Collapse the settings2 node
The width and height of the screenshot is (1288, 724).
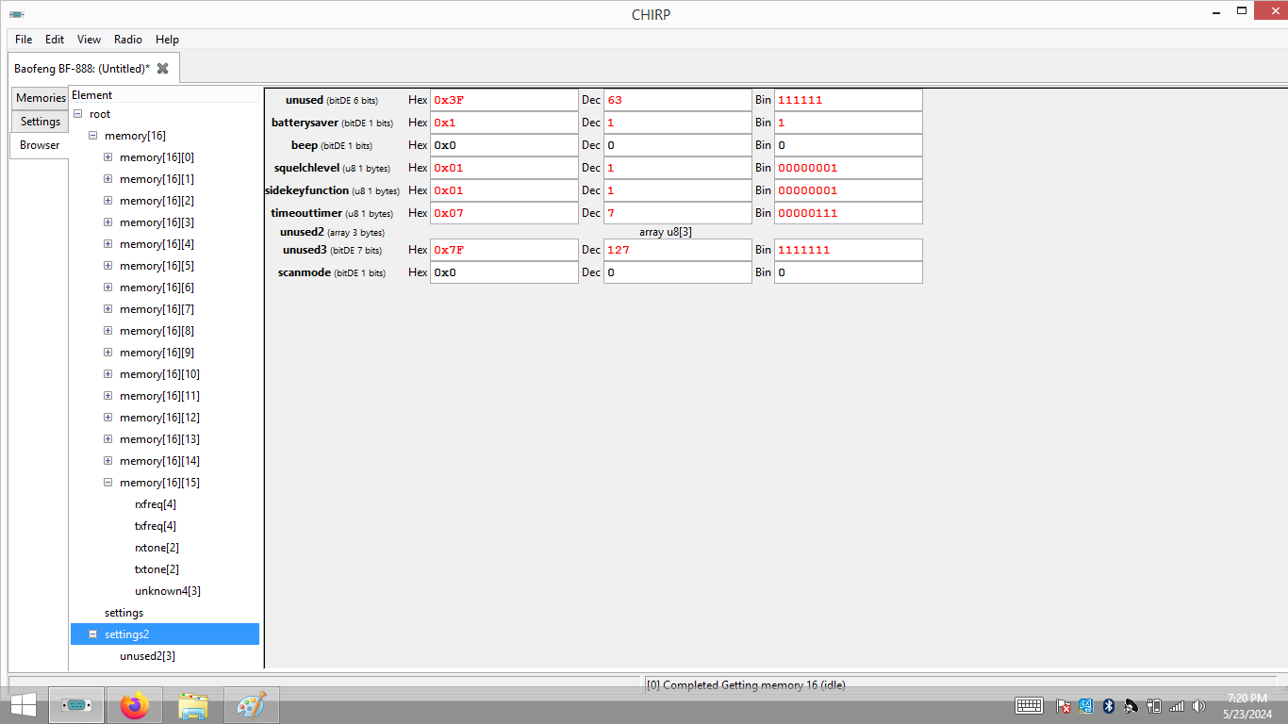(x=93, y=634)
